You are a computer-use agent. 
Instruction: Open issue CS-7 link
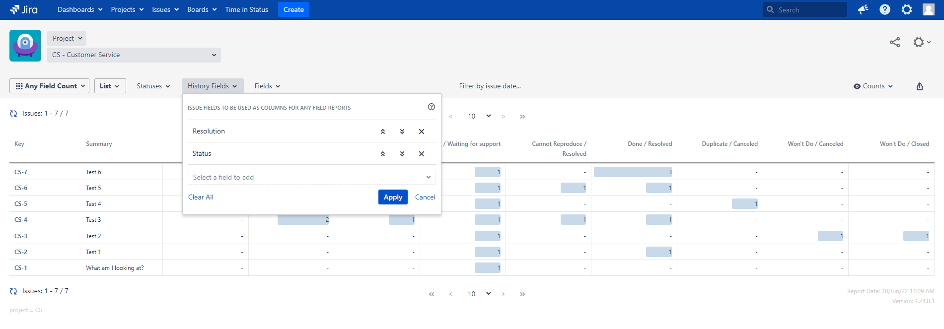[x=21, y=172]
